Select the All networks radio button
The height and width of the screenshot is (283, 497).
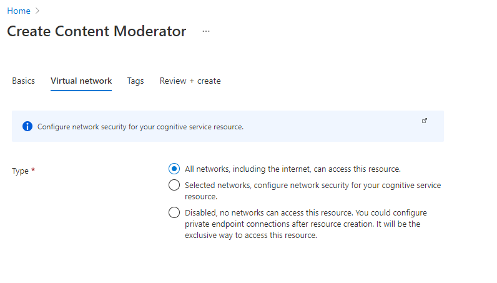[174, 169]
